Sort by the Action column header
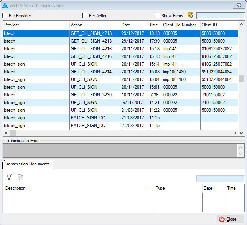The width and height of the screenshot is (247, 225). (x=95, y=25)
